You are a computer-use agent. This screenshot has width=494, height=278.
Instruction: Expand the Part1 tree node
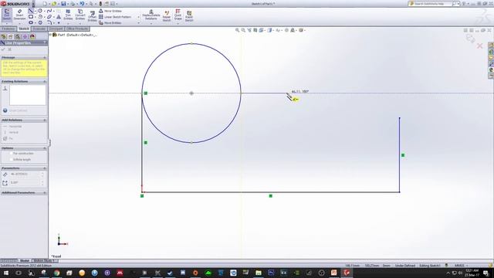click(50, 35)
